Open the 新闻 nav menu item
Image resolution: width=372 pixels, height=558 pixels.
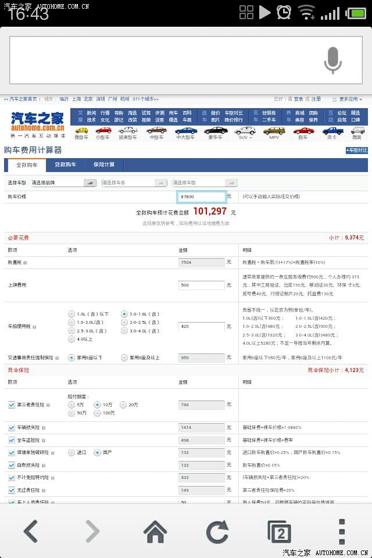tap(91, 113)
